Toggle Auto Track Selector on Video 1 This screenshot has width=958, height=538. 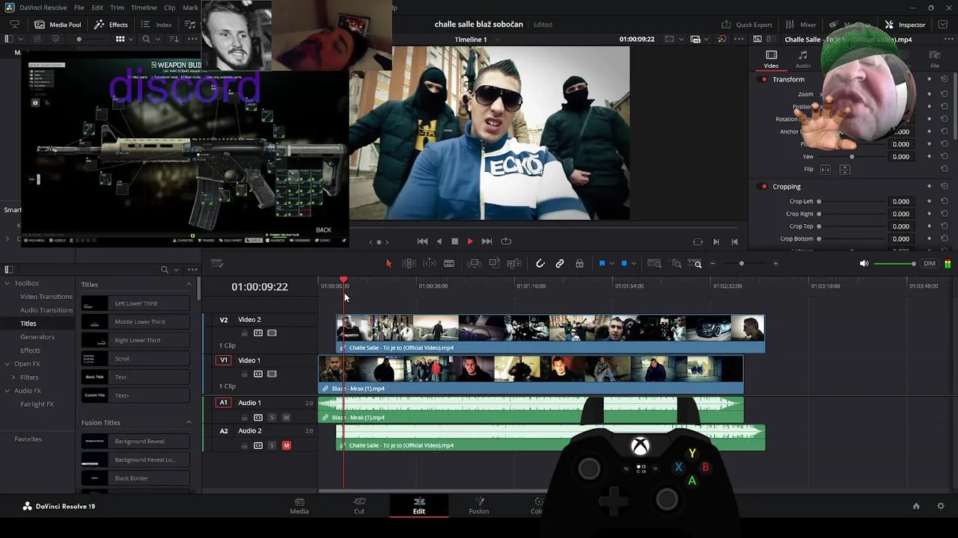point(258,374)
